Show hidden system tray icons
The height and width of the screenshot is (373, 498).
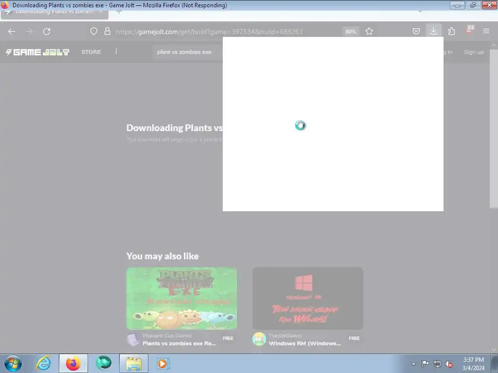pos(413,364)
